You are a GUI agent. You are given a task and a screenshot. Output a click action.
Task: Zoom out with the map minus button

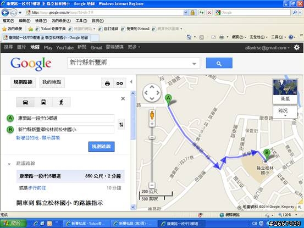pyautogui.click(x=152, y=185)
